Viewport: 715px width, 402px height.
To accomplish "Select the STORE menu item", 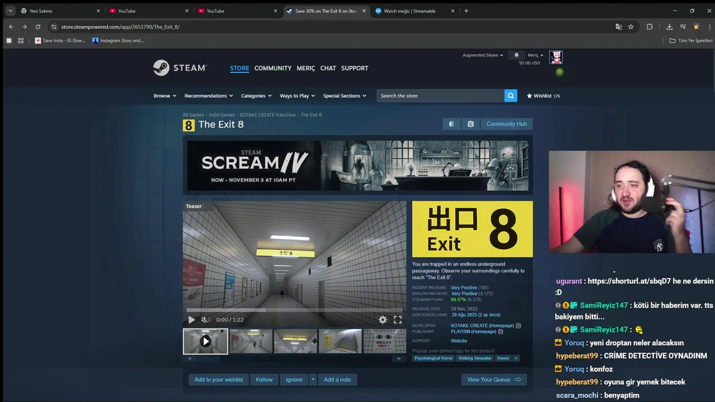I will [240, 68].
